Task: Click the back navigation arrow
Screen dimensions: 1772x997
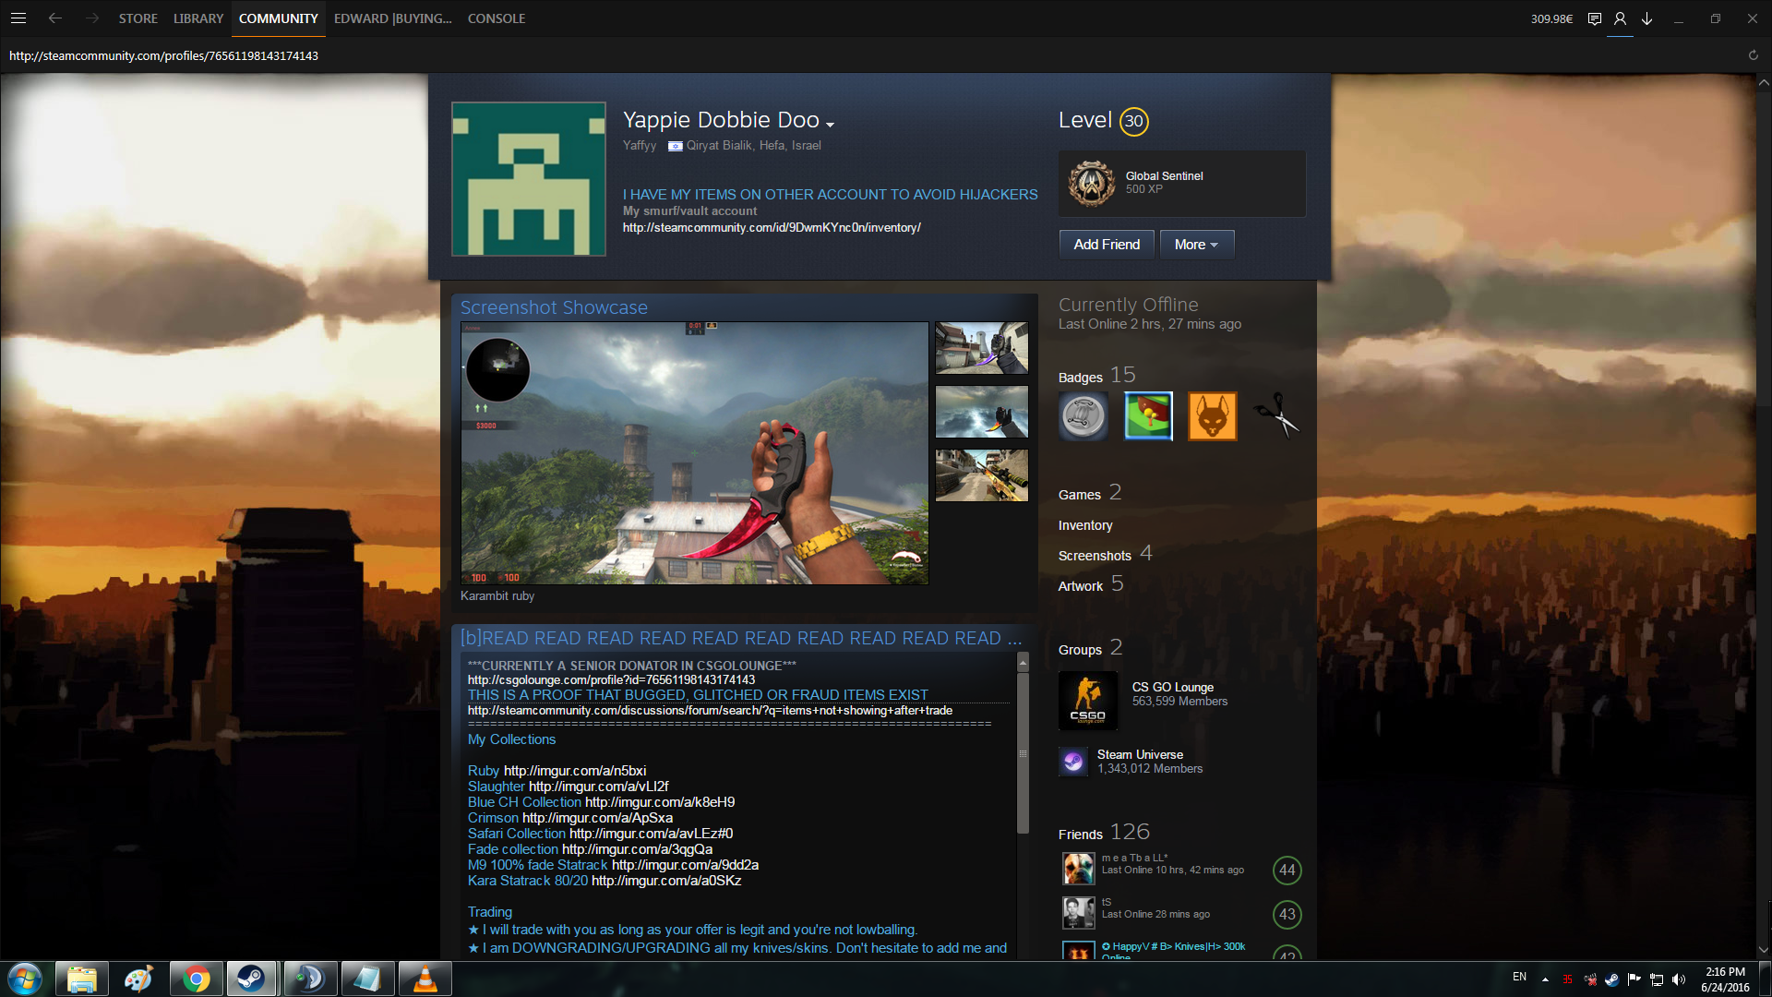Action: coord(55,18)
